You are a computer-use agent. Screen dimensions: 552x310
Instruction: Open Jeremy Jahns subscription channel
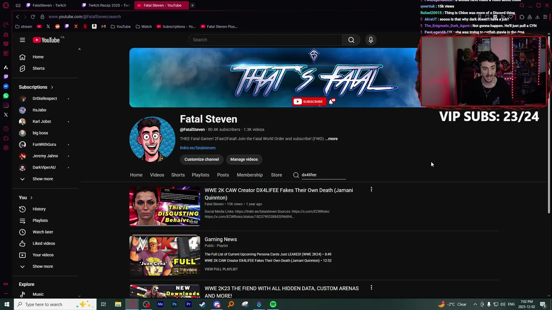tap(45, 156)
